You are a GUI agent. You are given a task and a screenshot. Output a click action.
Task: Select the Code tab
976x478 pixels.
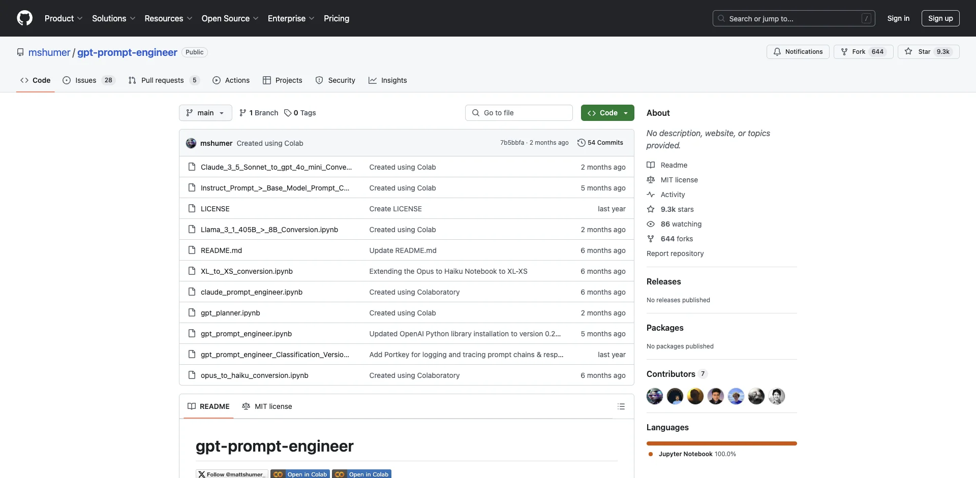36,80
